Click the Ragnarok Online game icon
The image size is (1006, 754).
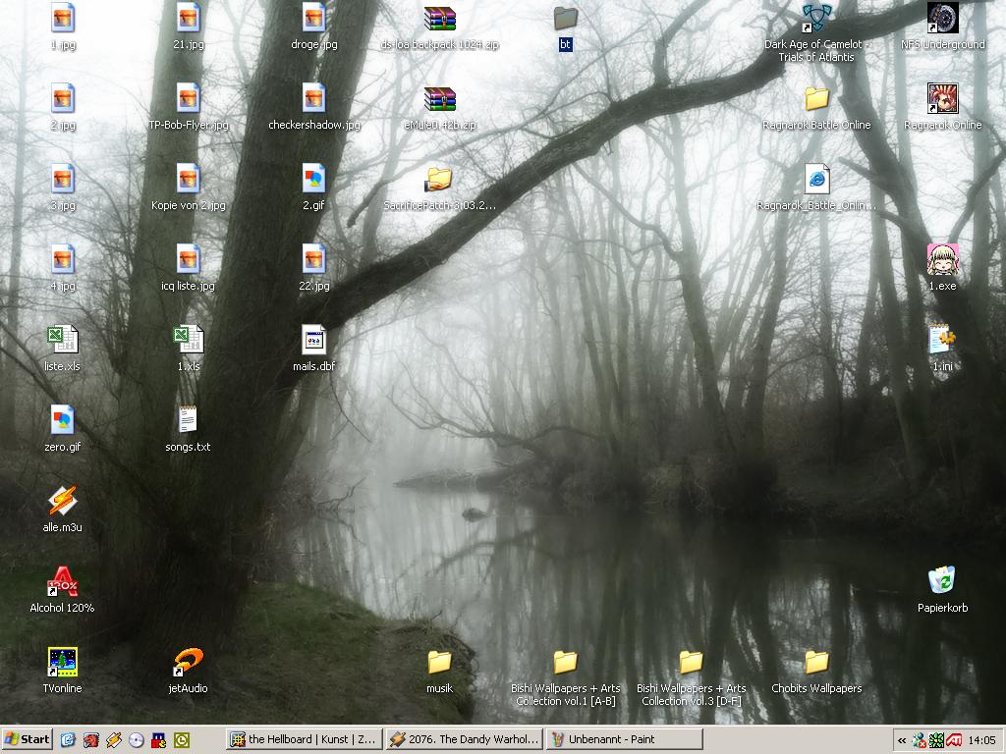point(942,99)
